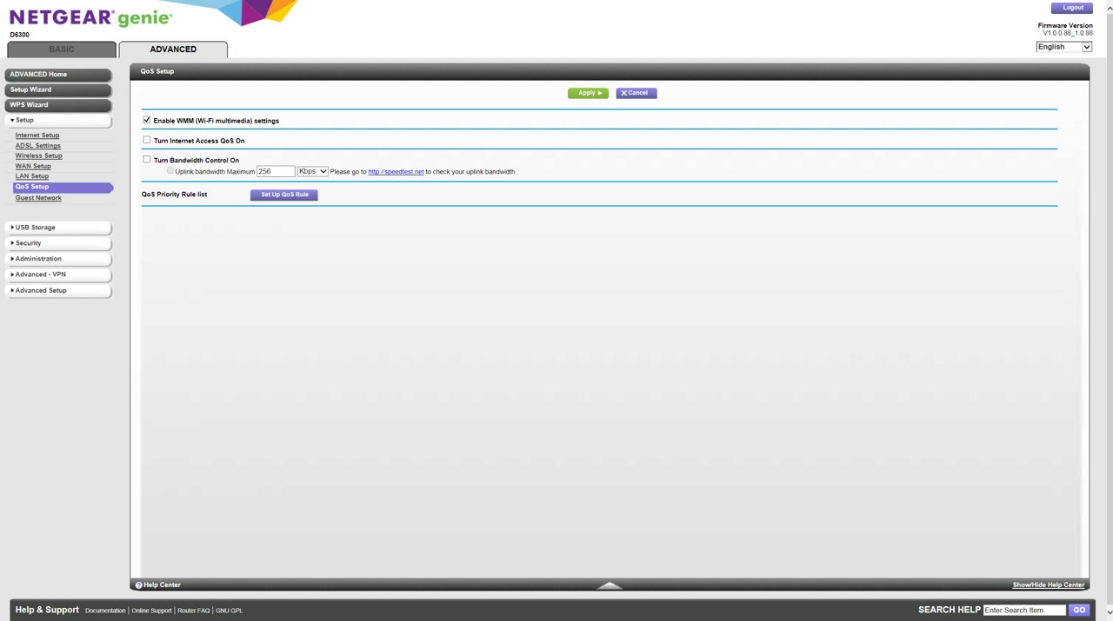Collapse the Setup menu section
The width and height of the screenshot is (1113, 621).
pos(58,121)
